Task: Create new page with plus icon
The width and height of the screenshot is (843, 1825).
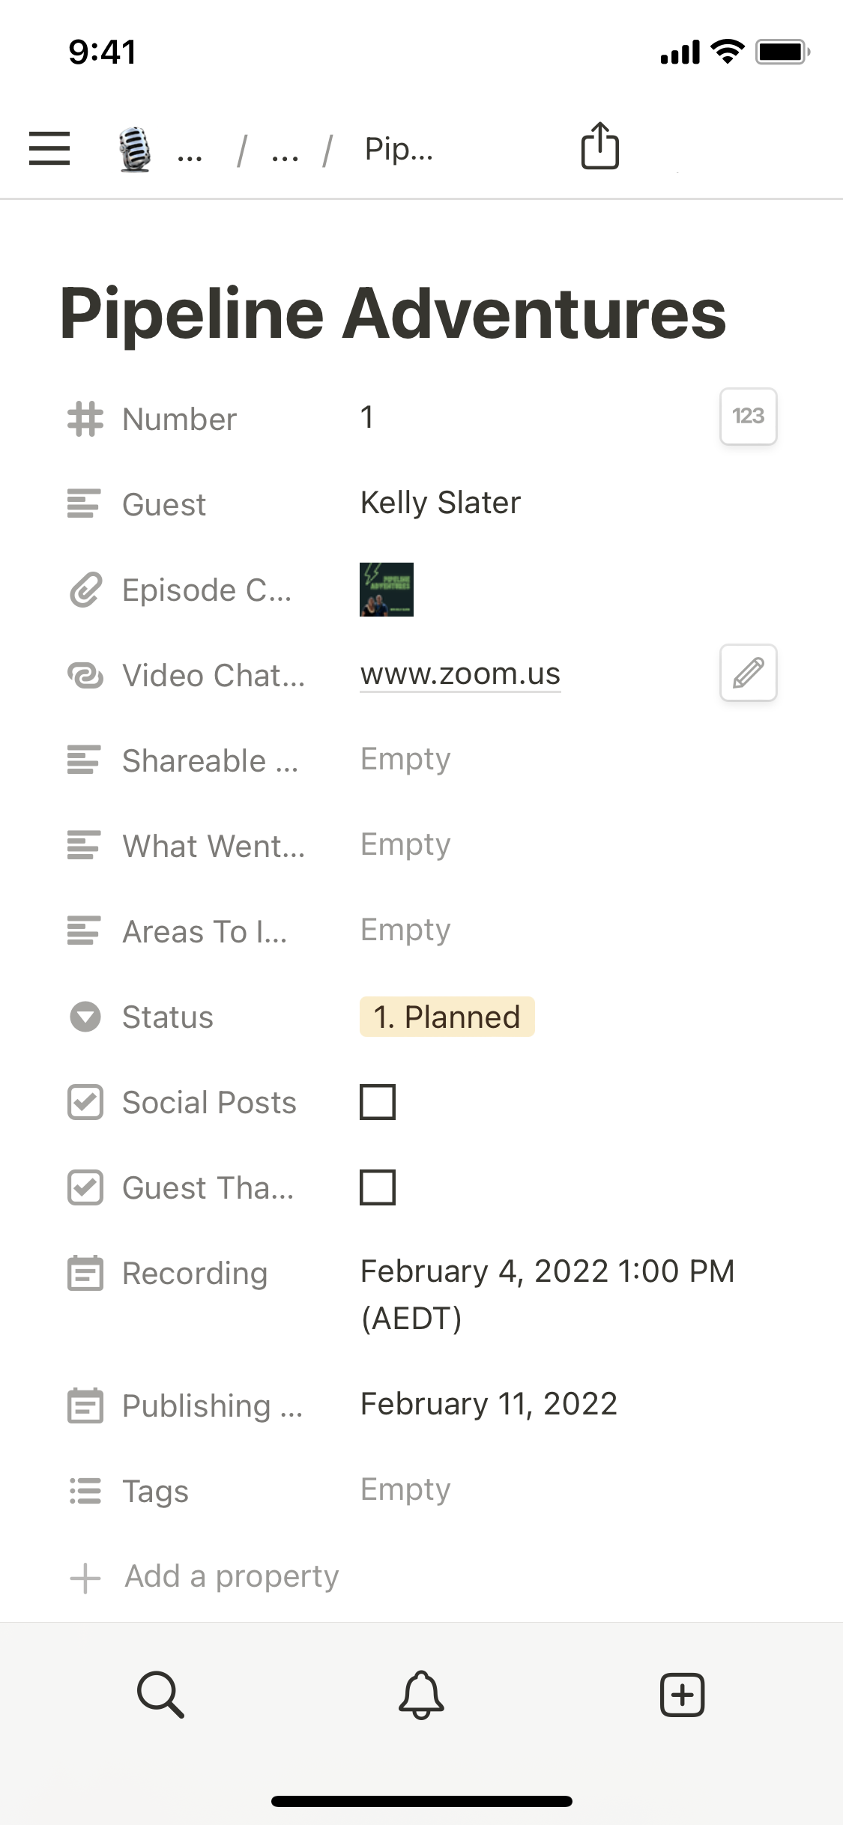Action: 682,1694
